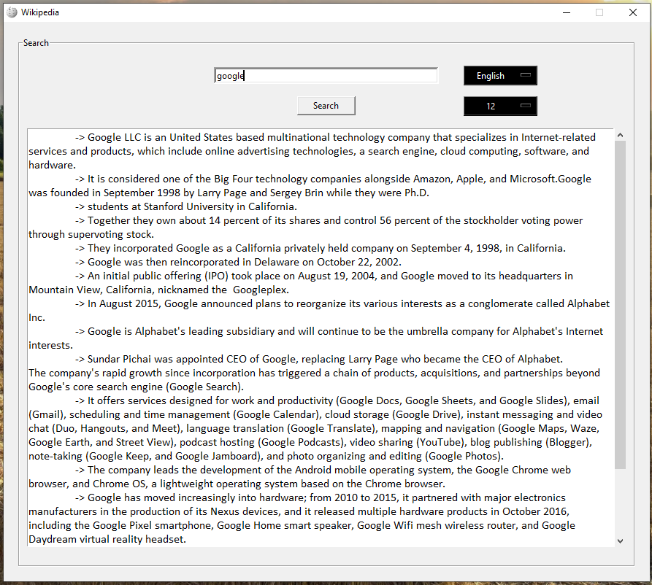Click text 'An initial public offering (IPO)'
The width and height of the screenshot is (652, 585).
pyautogui.click(x=158, y=276)
